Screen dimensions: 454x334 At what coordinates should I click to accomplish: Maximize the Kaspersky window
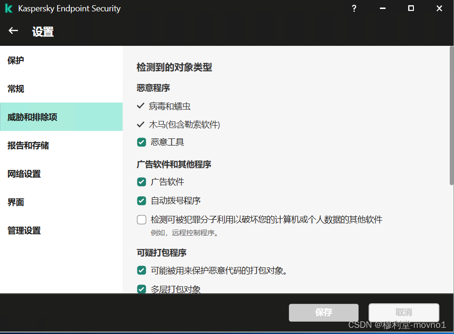coord(411,8)
